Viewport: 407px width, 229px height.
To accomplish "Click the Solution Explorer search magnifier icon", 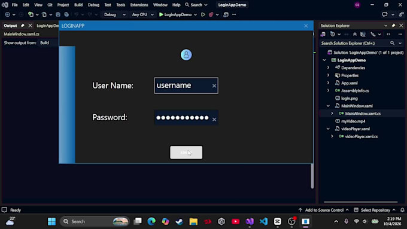I will click(392, 43).
